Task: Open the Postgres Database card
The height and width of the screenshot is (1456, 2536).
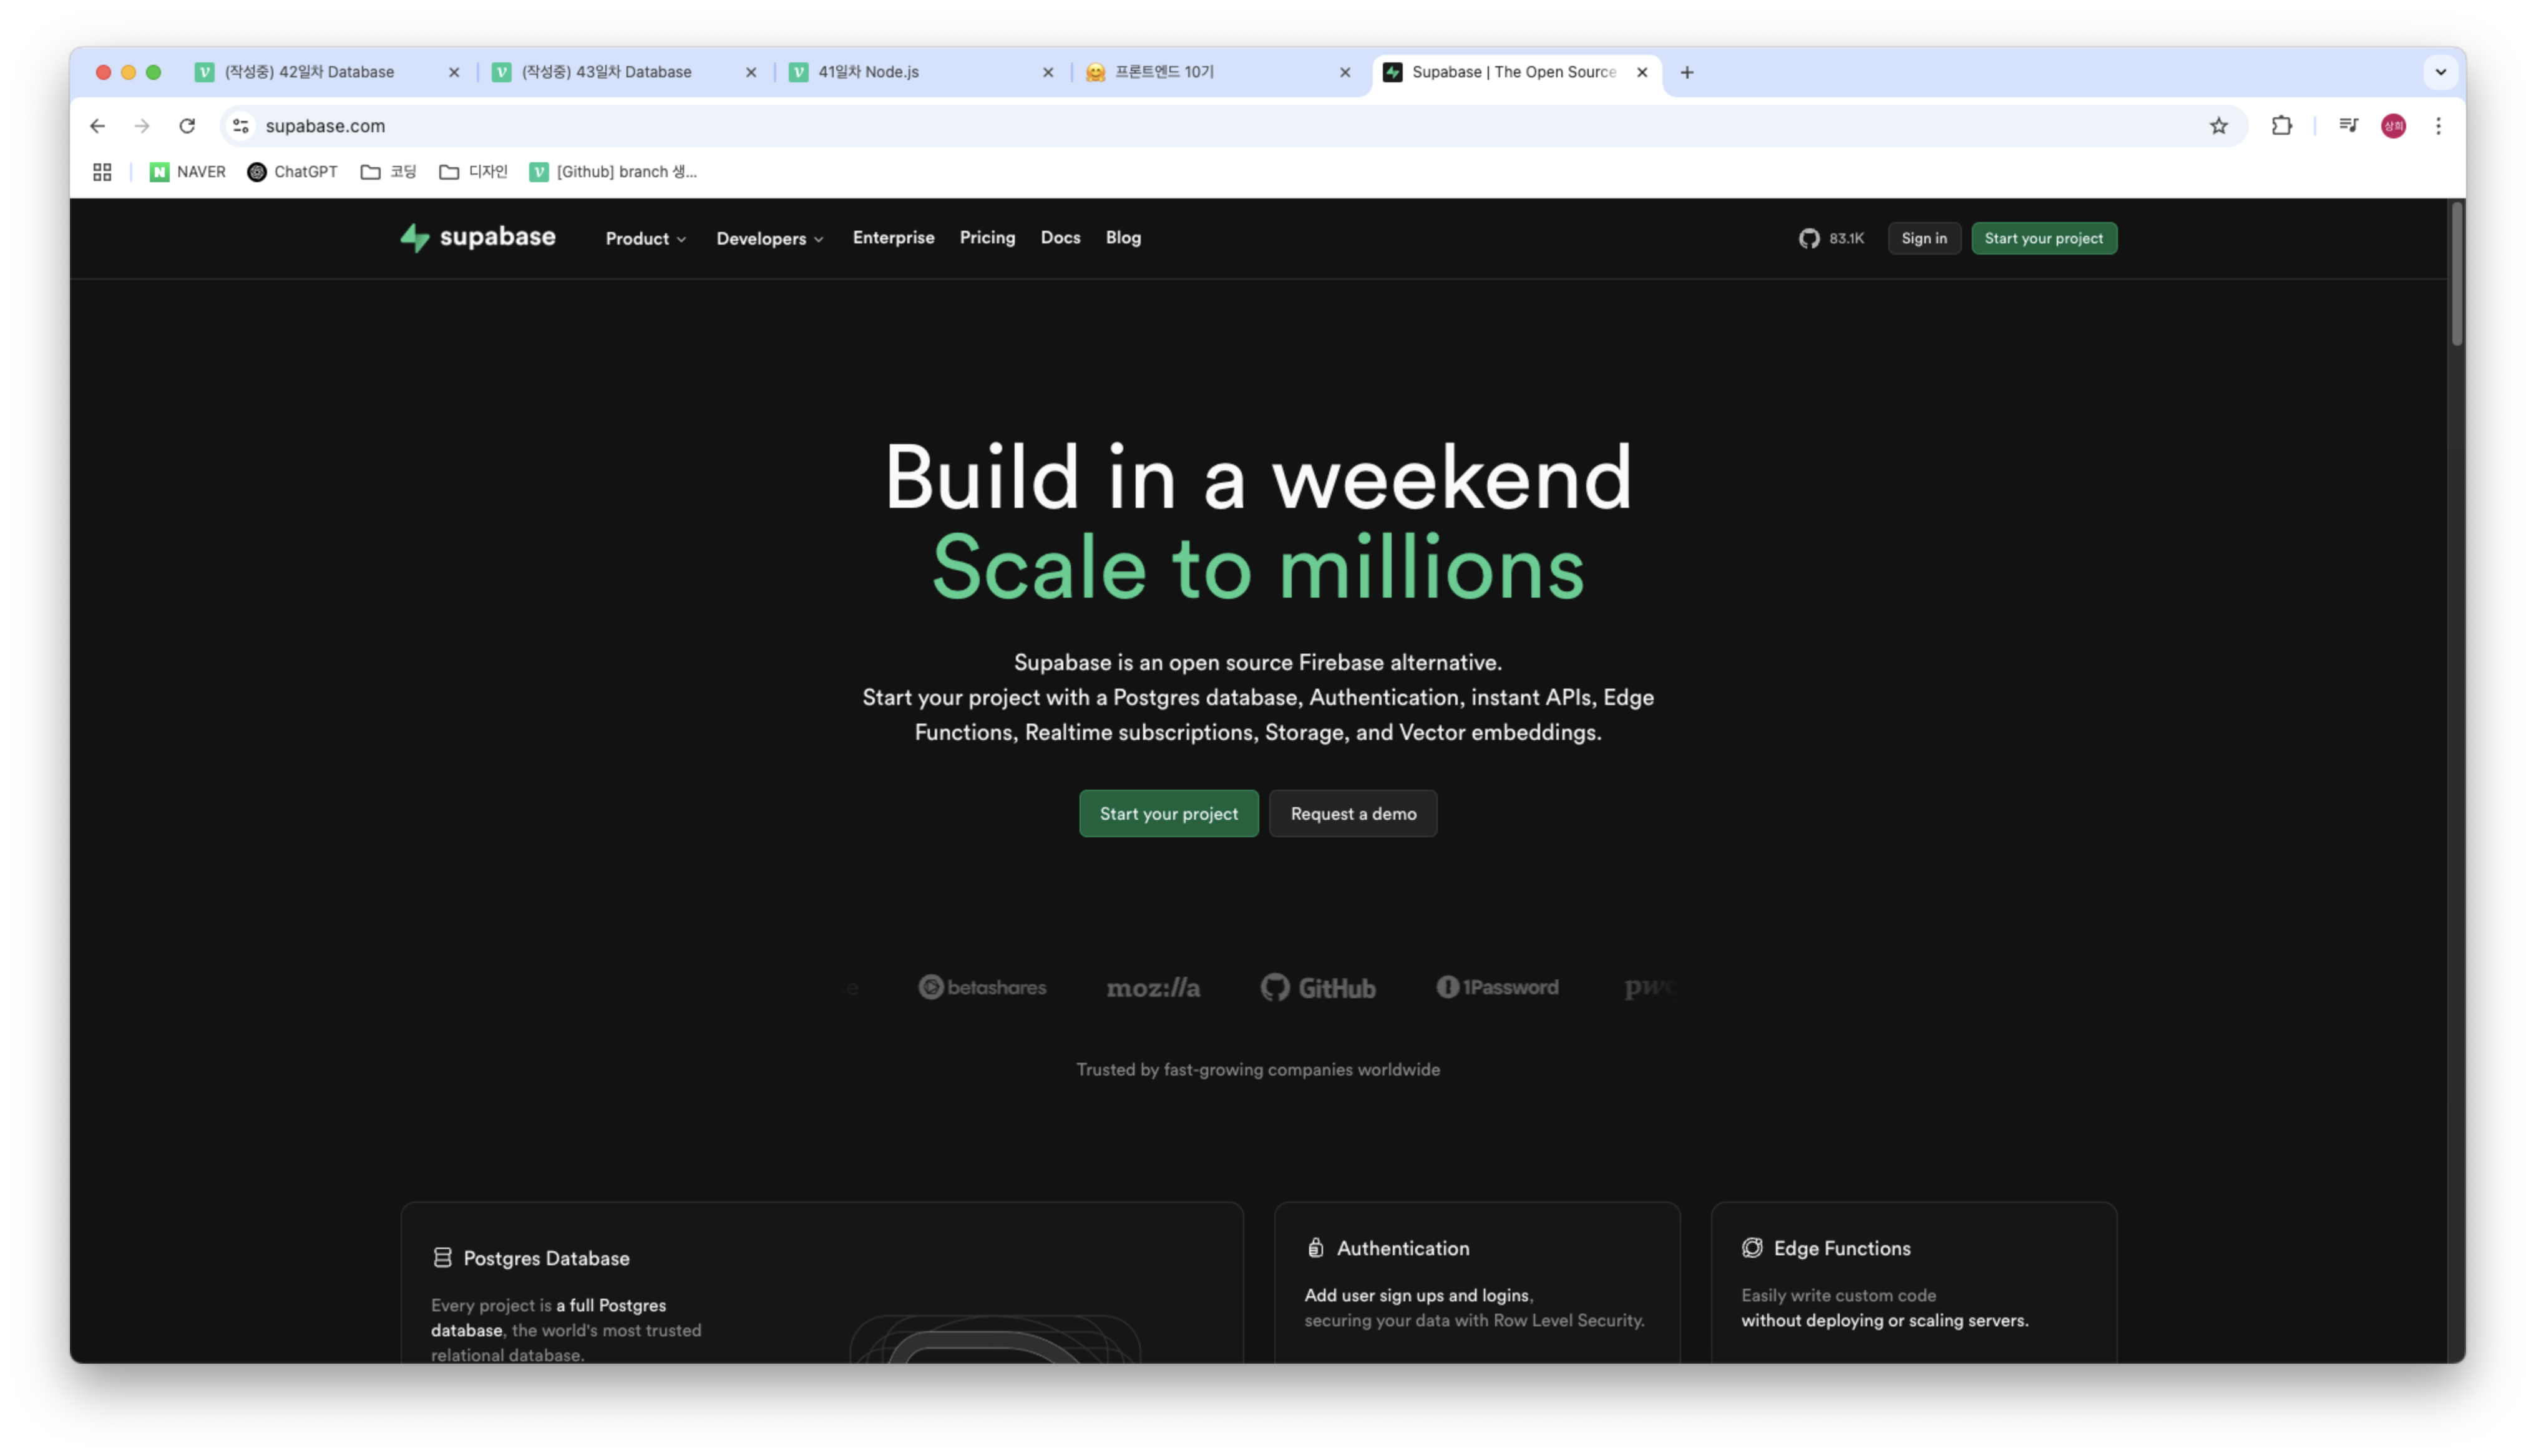Action: [822, 1282]
